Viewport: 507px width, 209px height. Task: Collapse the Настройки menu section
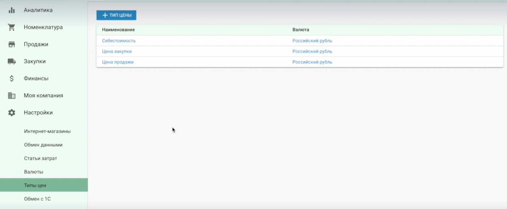click(x=44, y=113)
